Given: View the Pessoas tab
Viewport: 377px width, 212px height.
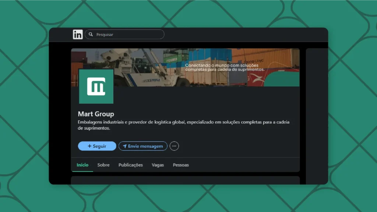Looking at the screenshot, I should [181, 165].
